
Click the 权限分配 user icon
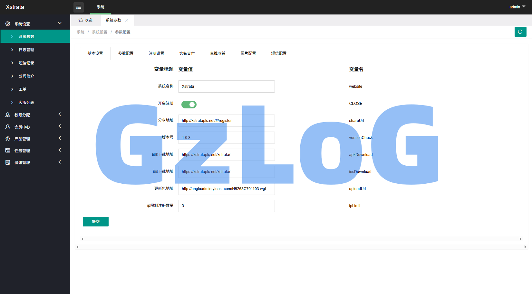click(x=8, y=115)
